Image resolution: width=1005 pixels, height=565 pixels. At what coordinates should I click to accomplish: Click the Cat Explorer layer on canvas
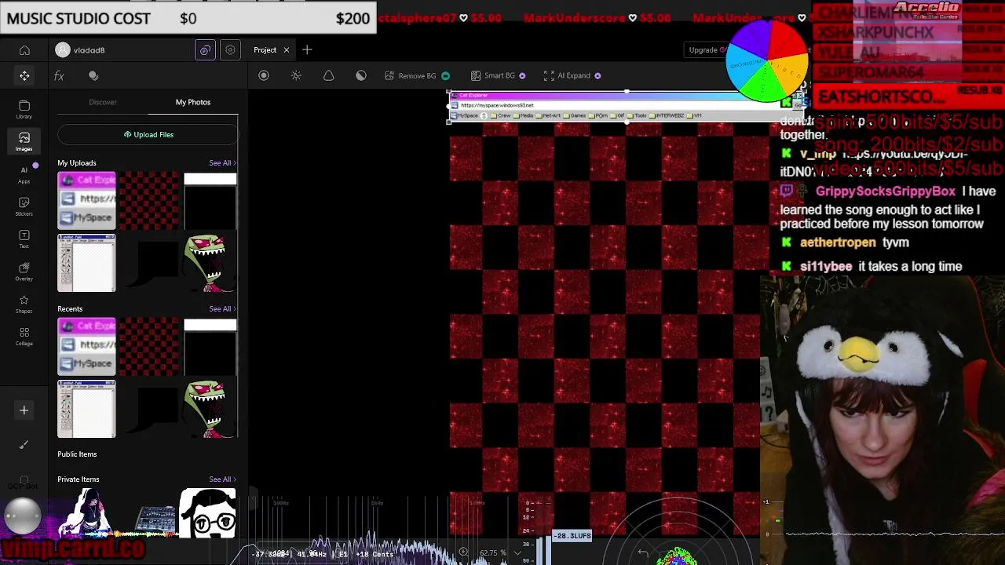pos(625,106)
